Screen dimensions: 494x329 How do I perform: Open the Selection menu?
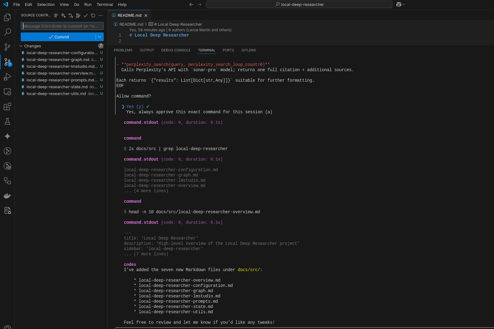pos(46,4)
